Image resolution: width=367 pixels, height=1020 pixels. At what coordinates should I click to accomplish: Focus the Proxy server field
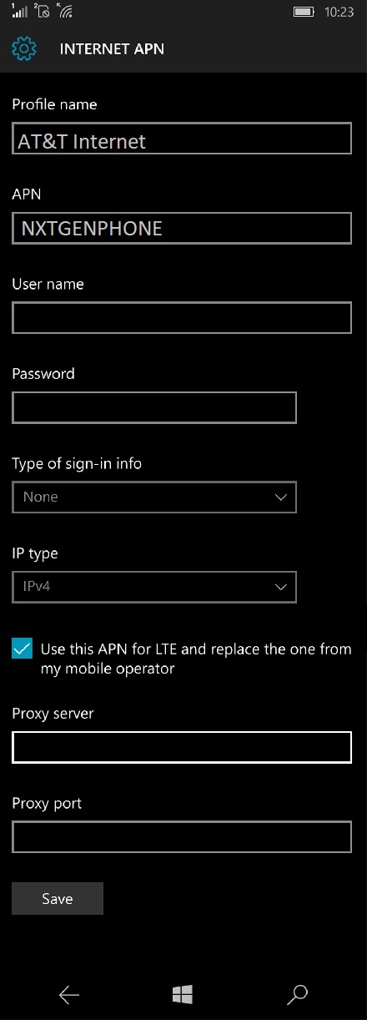(182, 747)
